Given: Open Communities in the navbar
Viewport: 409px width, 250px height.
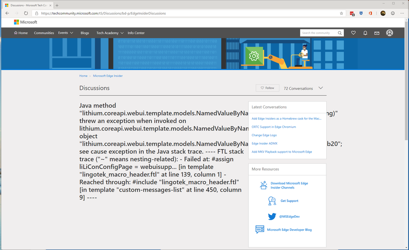Looking at the screenshot, I should [44, 33].
